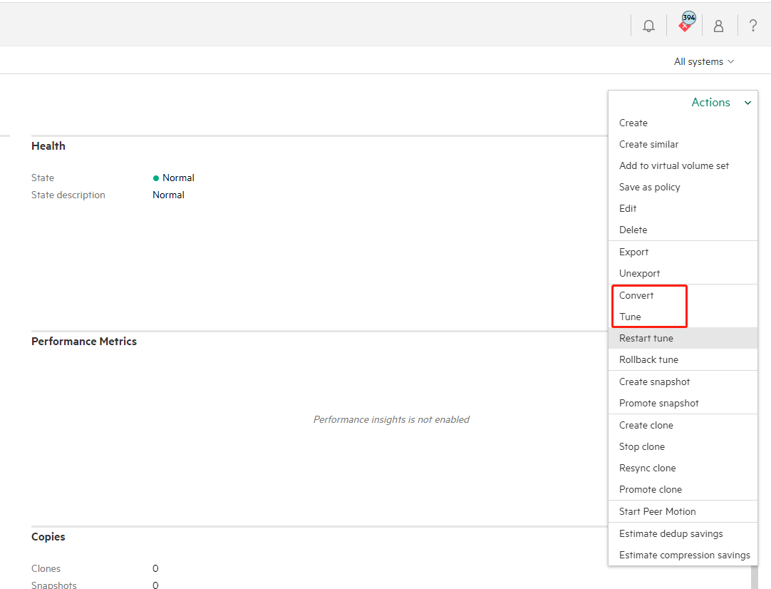Select Create from the Actions menu
Screen dimensions: 771x589
(x=633, y=123)
